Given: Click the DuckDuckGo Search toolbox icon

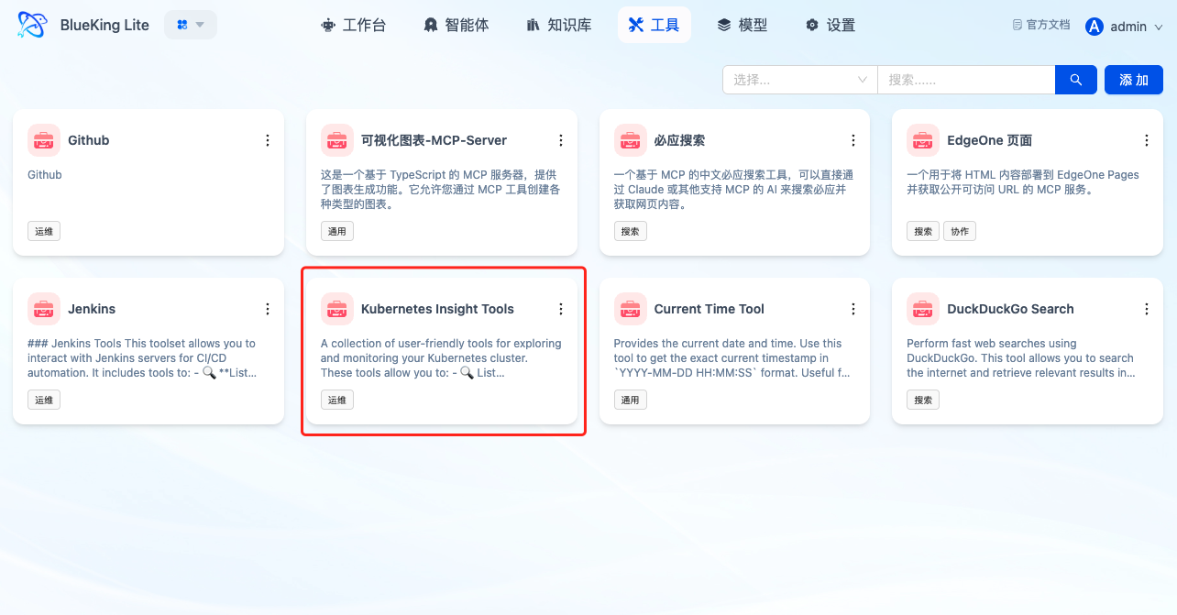Looking at the screenshot, I should click(x=923, y=309).
